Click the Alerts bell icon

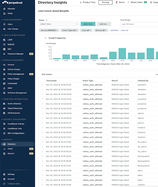116,2
